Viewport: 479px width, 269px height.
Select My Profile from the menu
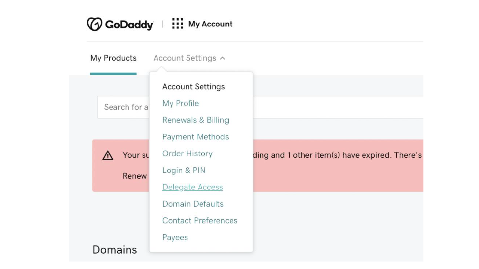pos(180,103)
